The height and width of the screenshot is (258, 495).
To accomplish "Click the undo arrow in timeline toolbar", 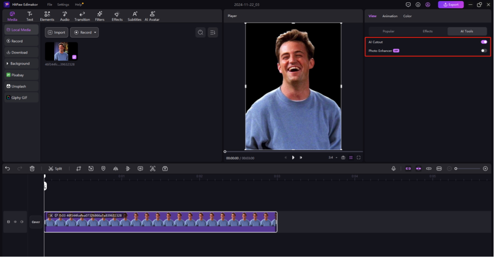I will point(8,169).
